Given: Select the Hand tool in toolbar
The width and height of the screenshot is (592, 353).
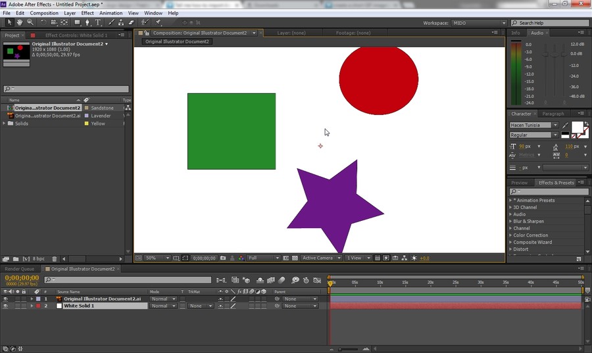Looking at the screenshot, I should (19, 22).
